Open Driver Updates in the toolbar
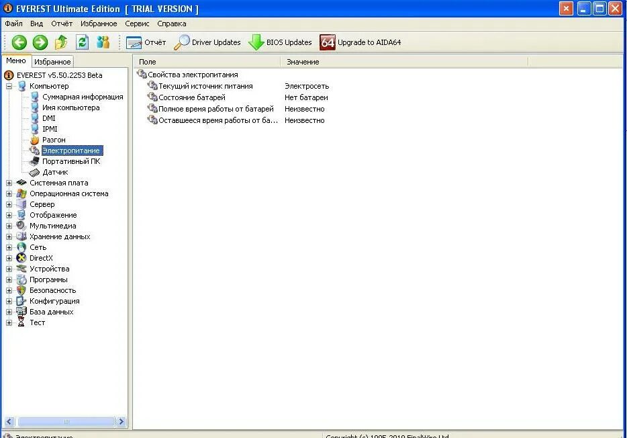 207,42
